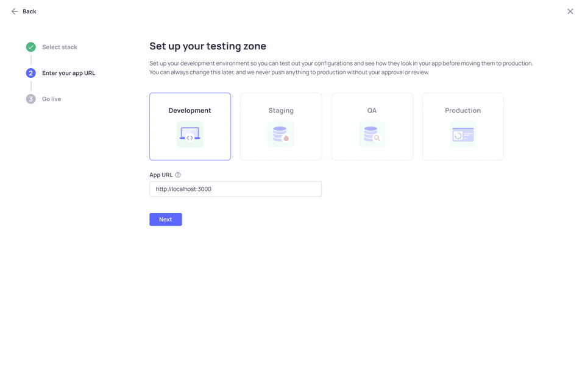
Task: Click the QA database magnifier icon
Action: (x=372, y=134)
